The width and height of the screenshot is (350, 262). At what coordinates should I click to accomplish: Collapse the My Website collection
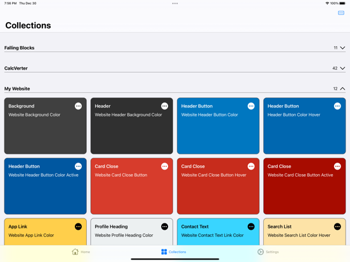[x=342, y=89]
